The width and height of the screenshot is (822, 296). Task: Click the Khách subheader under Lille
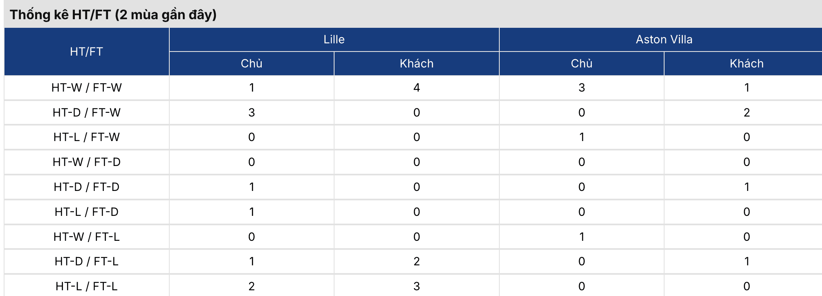click(416, 63)
